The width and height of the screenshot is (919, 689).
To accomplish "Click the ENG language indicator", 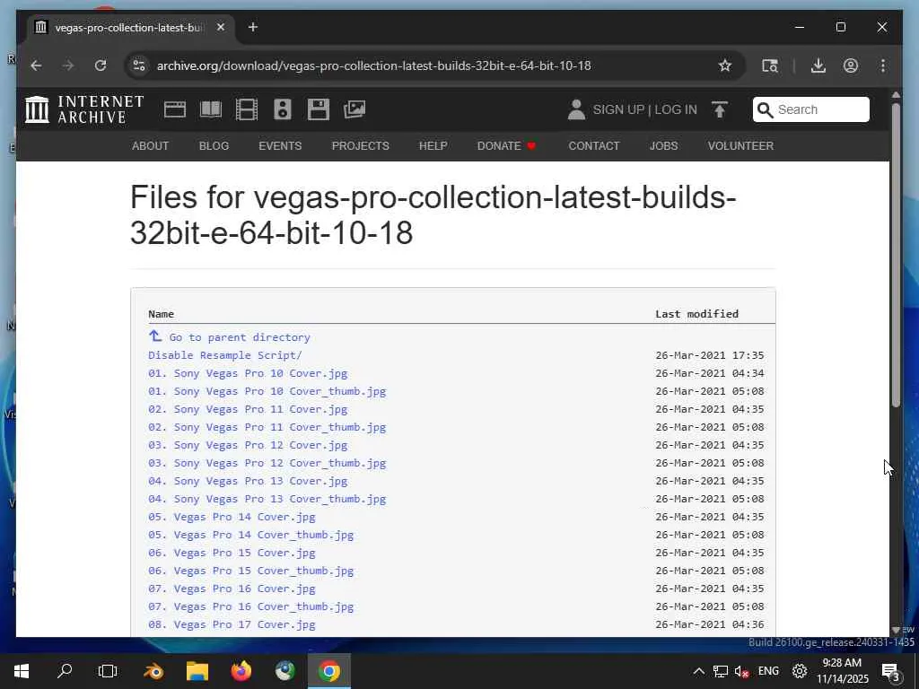I will tap(768, 671).
